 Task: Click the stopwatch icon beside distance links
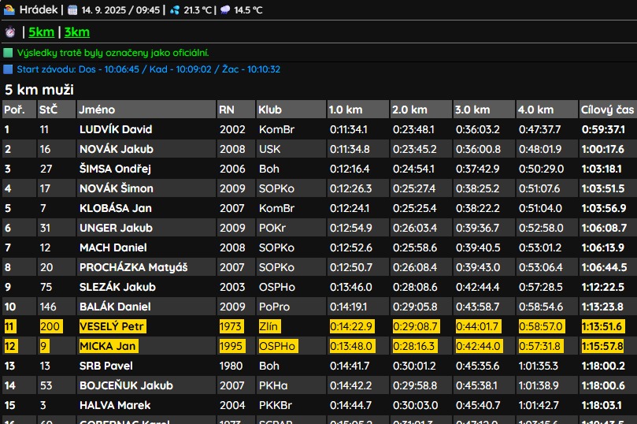10,32
